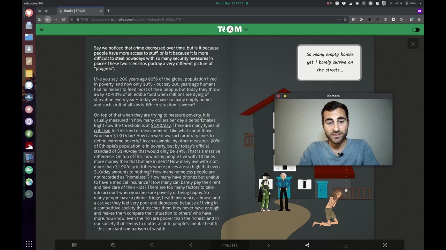Click the private browsing mask indicator
Image resolution: width=446 pixels, height=250 pixels.
(x=420, y=11)
